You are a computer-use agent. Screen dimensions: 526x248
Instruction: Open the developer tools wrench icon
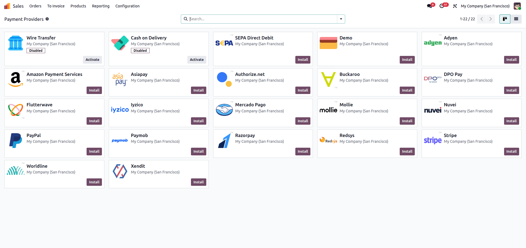click(455, 6)
